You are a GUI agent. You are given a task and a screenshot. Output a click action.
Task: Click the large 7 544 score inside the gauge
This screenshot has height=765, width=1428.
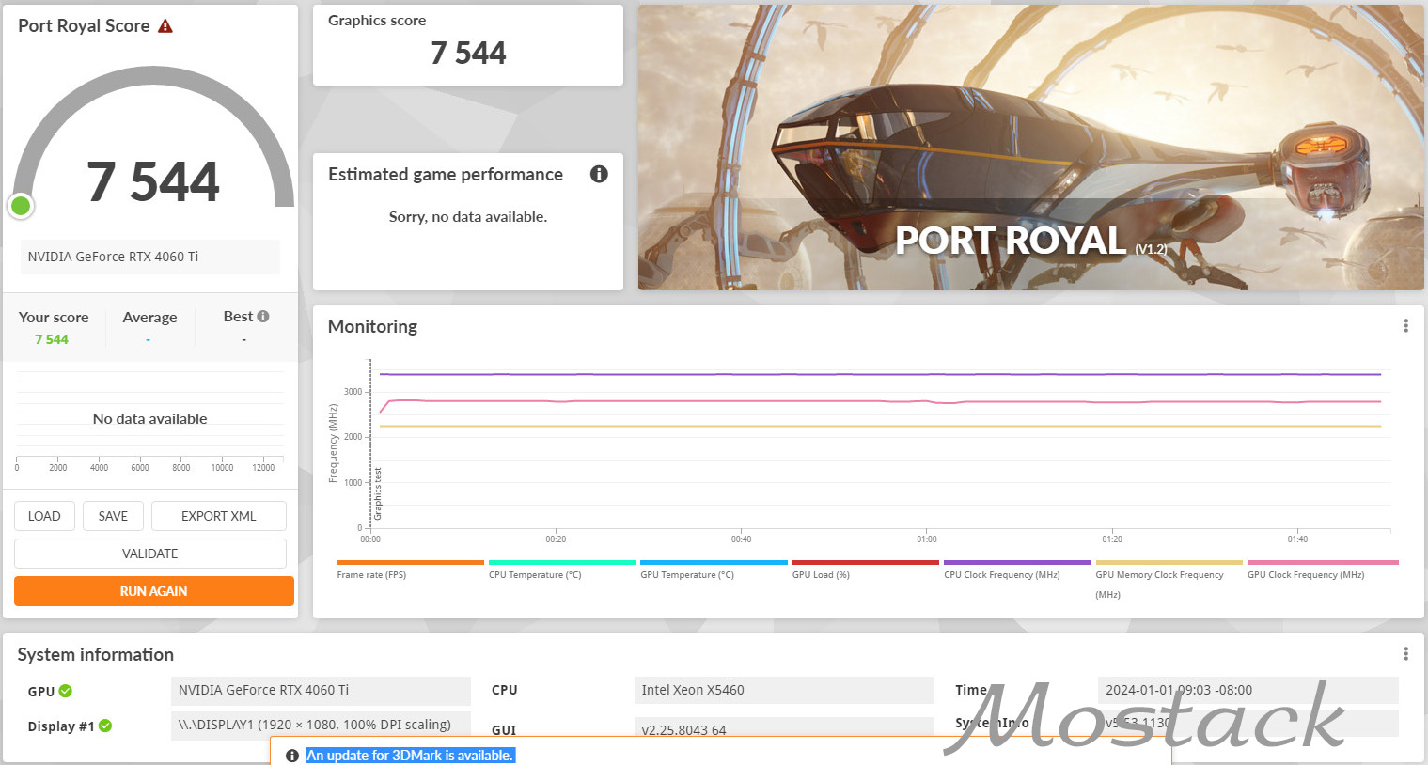coord(153,181)
